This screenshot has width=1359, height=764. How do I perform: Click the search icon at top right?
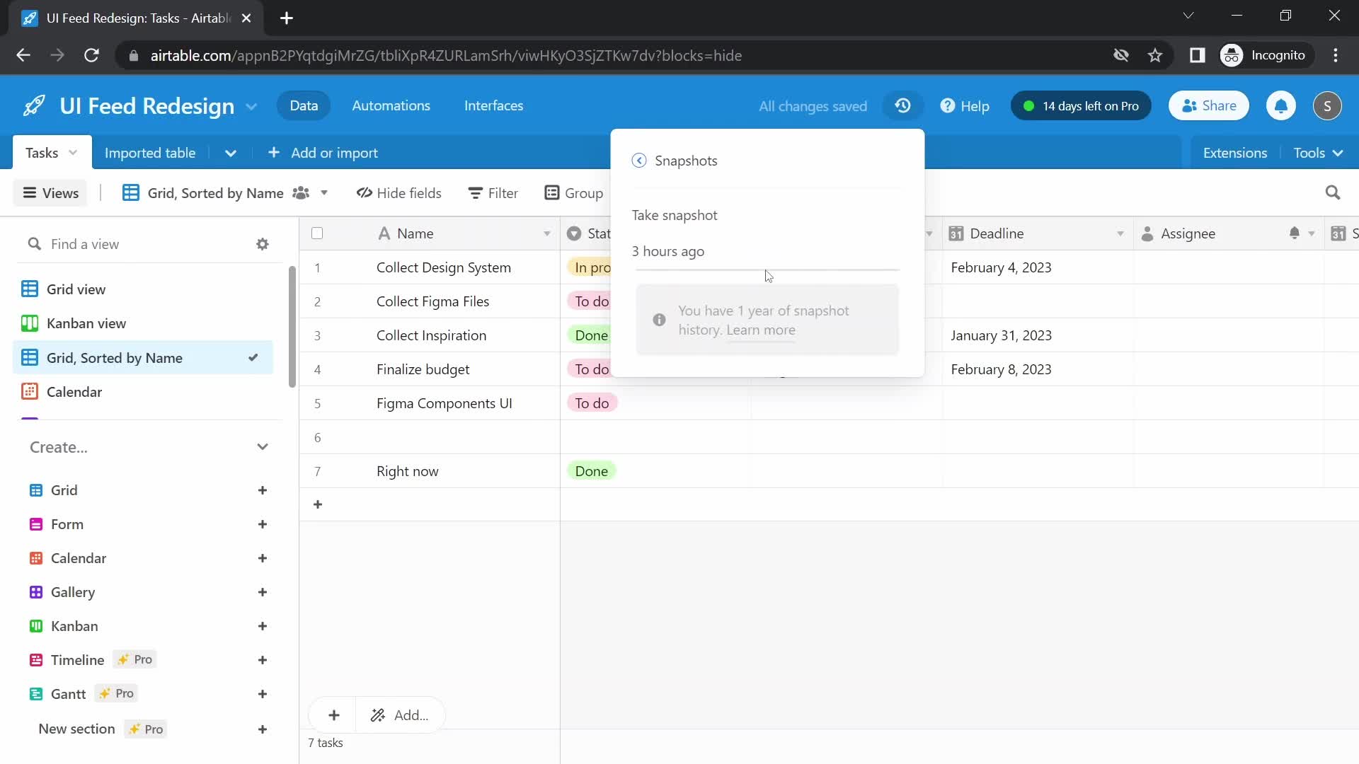(x=1336, y=193)
